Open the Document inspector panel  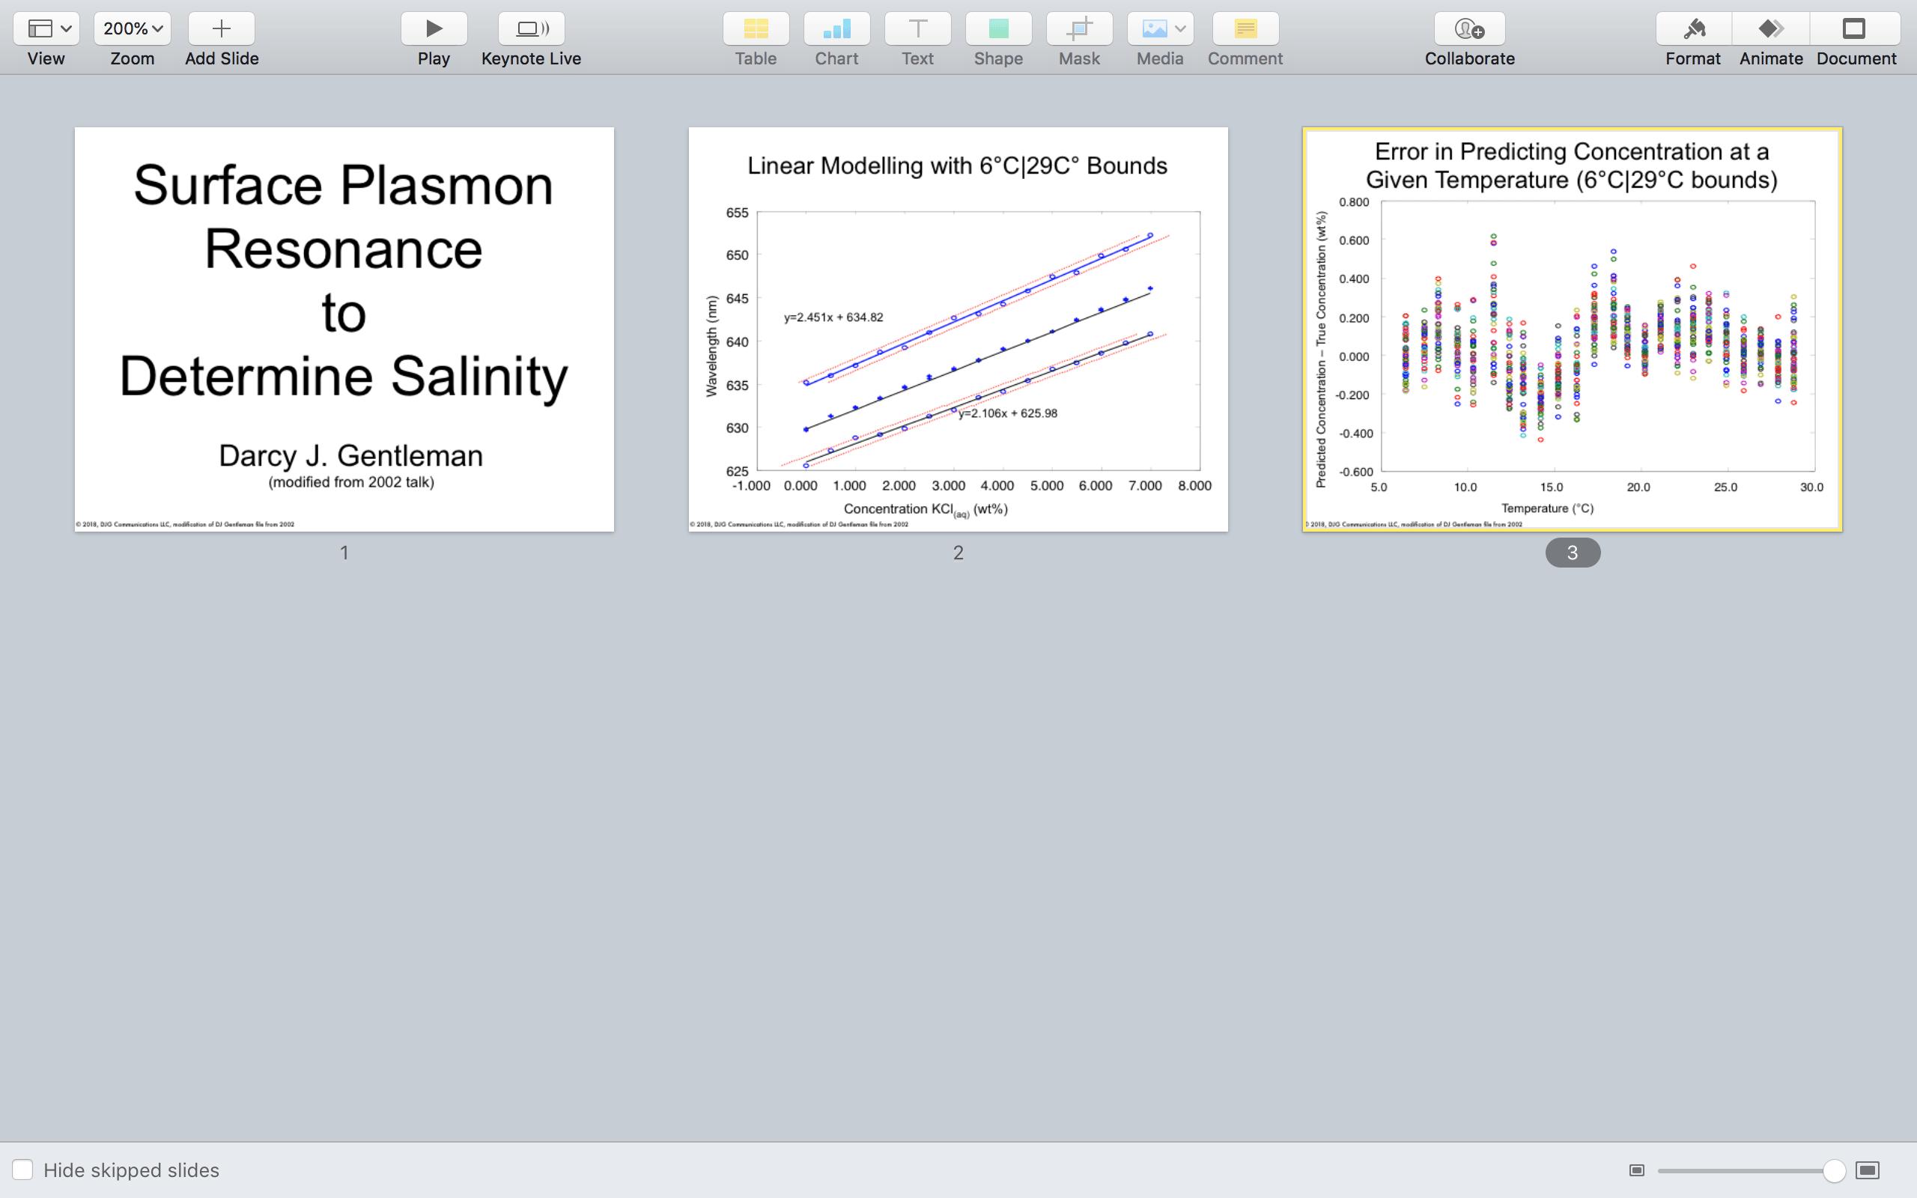1854,29
